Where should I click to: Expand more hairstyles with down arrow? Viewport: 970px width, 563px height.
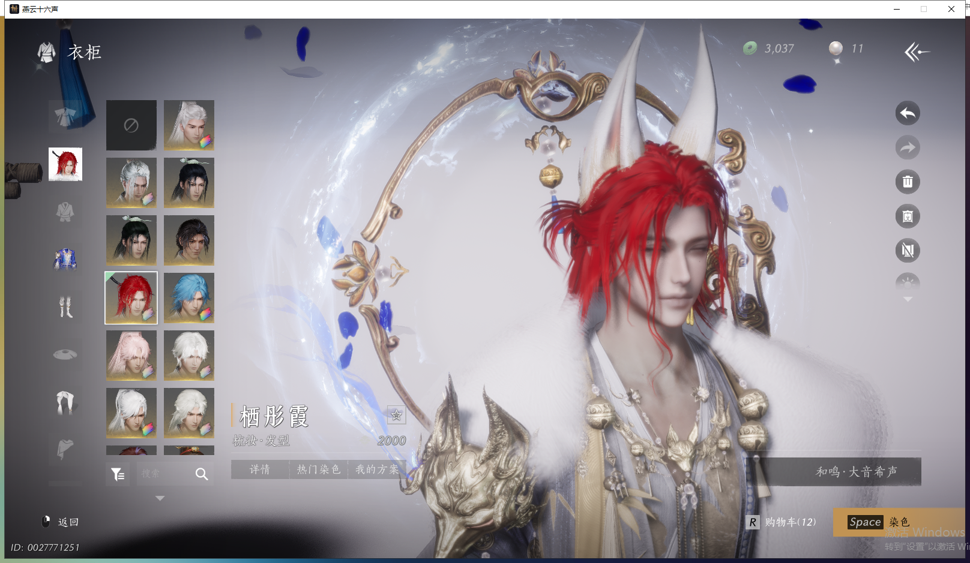[160, 498]
